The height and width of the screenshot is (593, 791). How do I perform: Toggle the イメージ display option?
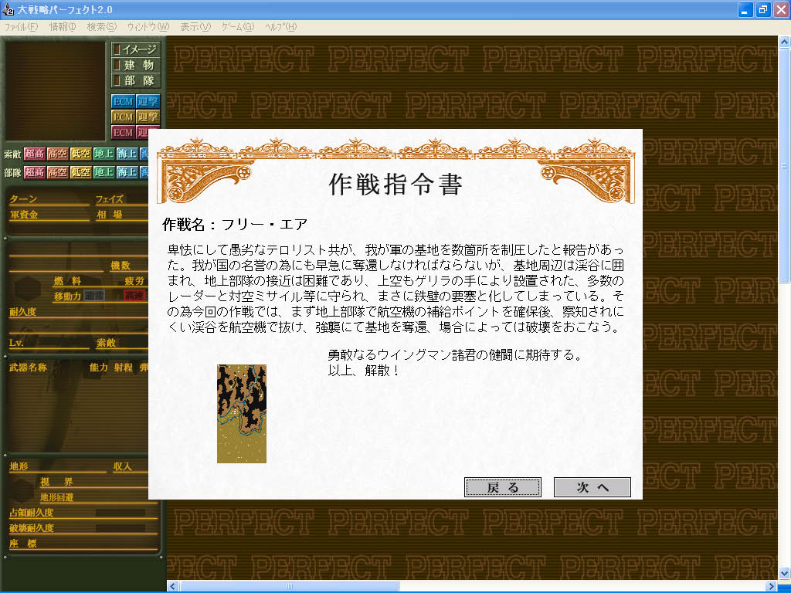(x=136, y=49)
